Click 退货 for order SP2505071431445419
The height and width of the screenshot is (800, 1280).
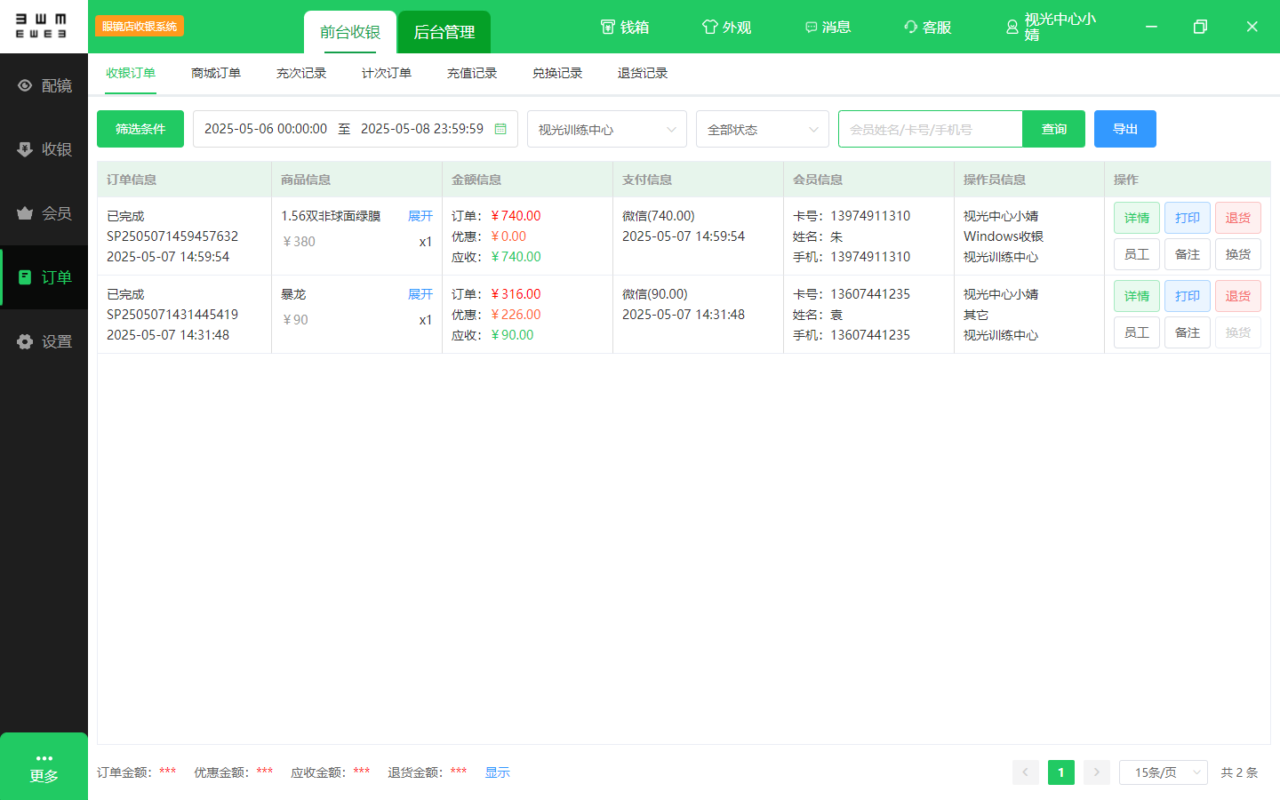coord(1238,296)
